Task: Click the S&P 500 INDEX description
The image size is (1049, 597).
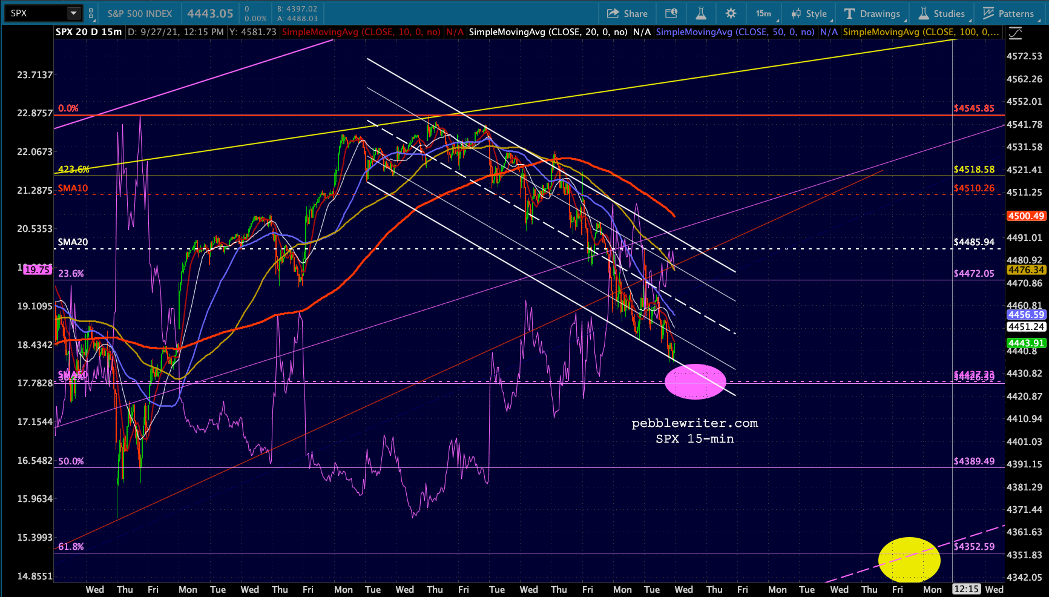Action: pyautogui.click(x=140, y=13)
